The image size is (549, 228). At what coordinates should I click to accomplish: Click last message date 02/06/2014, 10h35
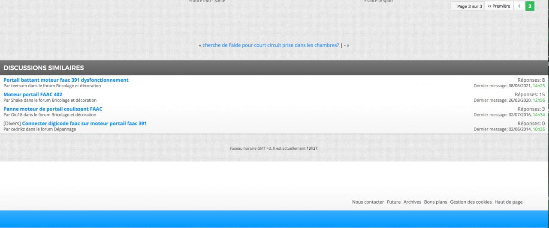click(509, 130)
